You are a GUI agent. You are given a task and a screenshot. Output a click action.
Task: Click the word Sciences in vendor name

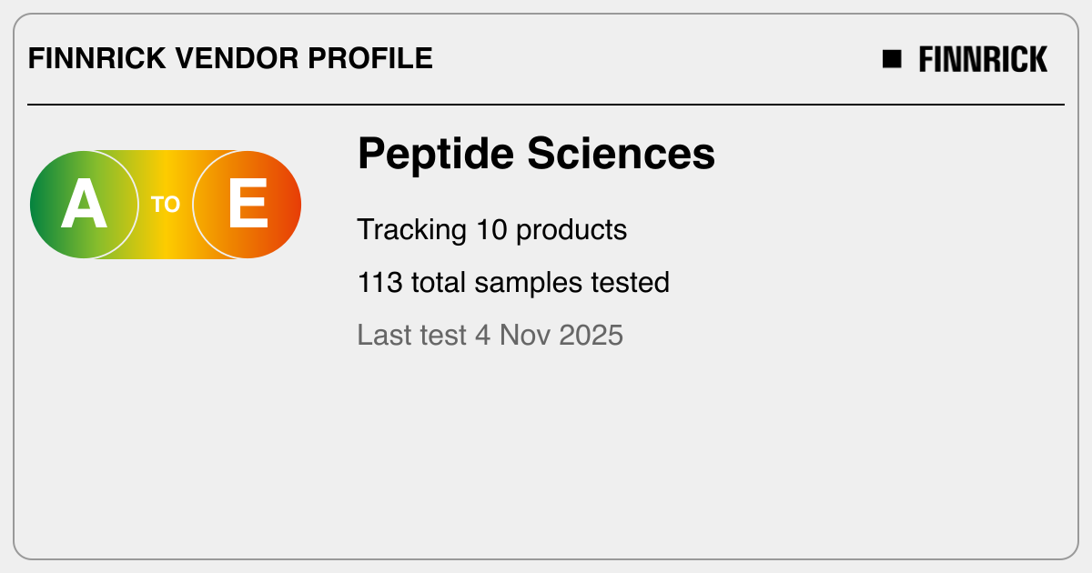coord(622,154)
